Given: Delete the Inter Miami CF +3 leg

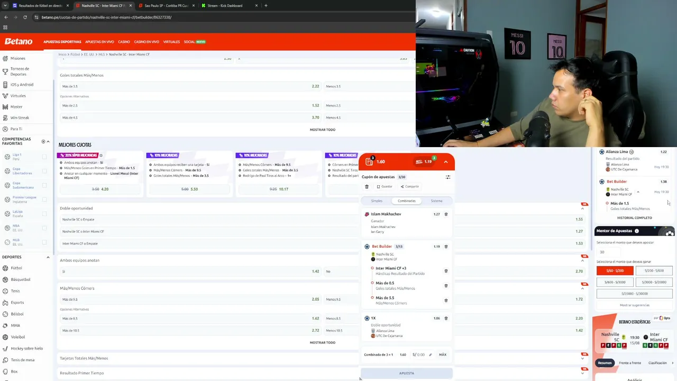Looking at the screenshot, I should 446,271.
